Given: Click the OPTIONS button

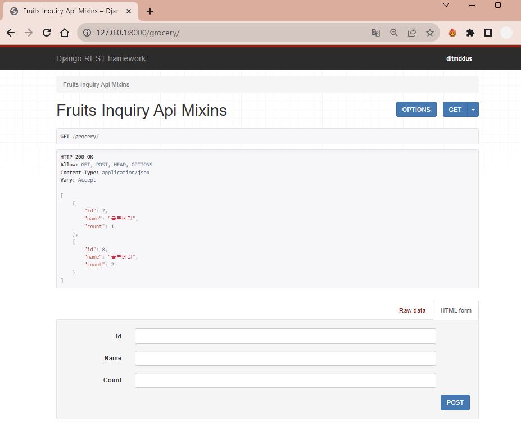Looking at the screenshot, I should tap(416, 110).
